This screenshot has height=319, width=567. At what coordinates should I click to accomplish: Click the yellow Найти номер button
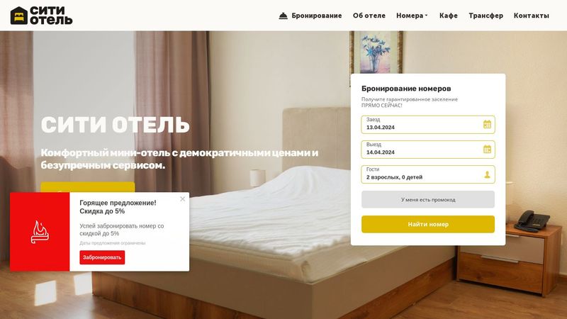pyautogui.click(x=428, y=224)
